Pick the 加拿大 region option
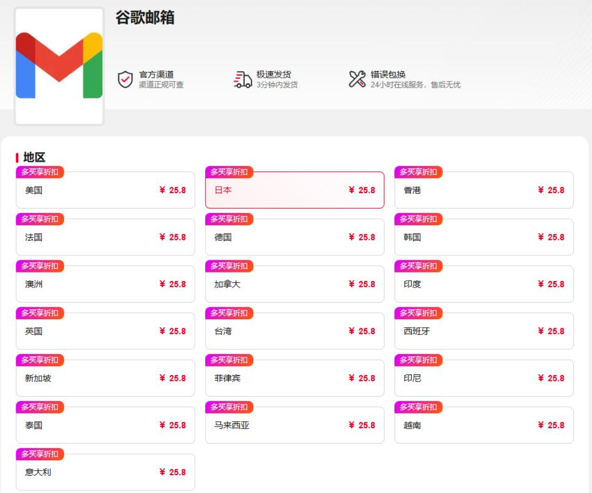 (295, 284)
